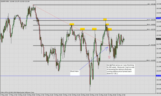This screenshot has width=161, height=96.
Task: Click the 112.115 price axis value
Action: click(x=159, y=53)
